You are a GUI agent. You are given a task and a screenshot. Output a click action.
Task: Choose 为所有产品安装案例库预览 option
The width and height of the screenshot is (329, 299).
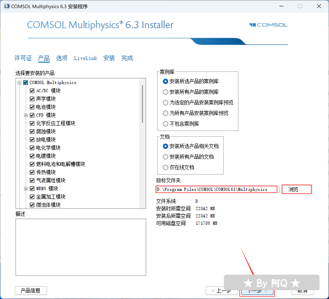click(x=195, y=113)
